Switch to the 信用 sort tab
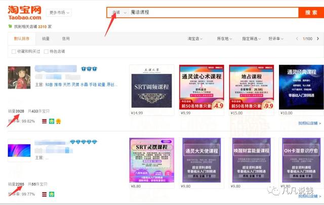 [66, 38]
